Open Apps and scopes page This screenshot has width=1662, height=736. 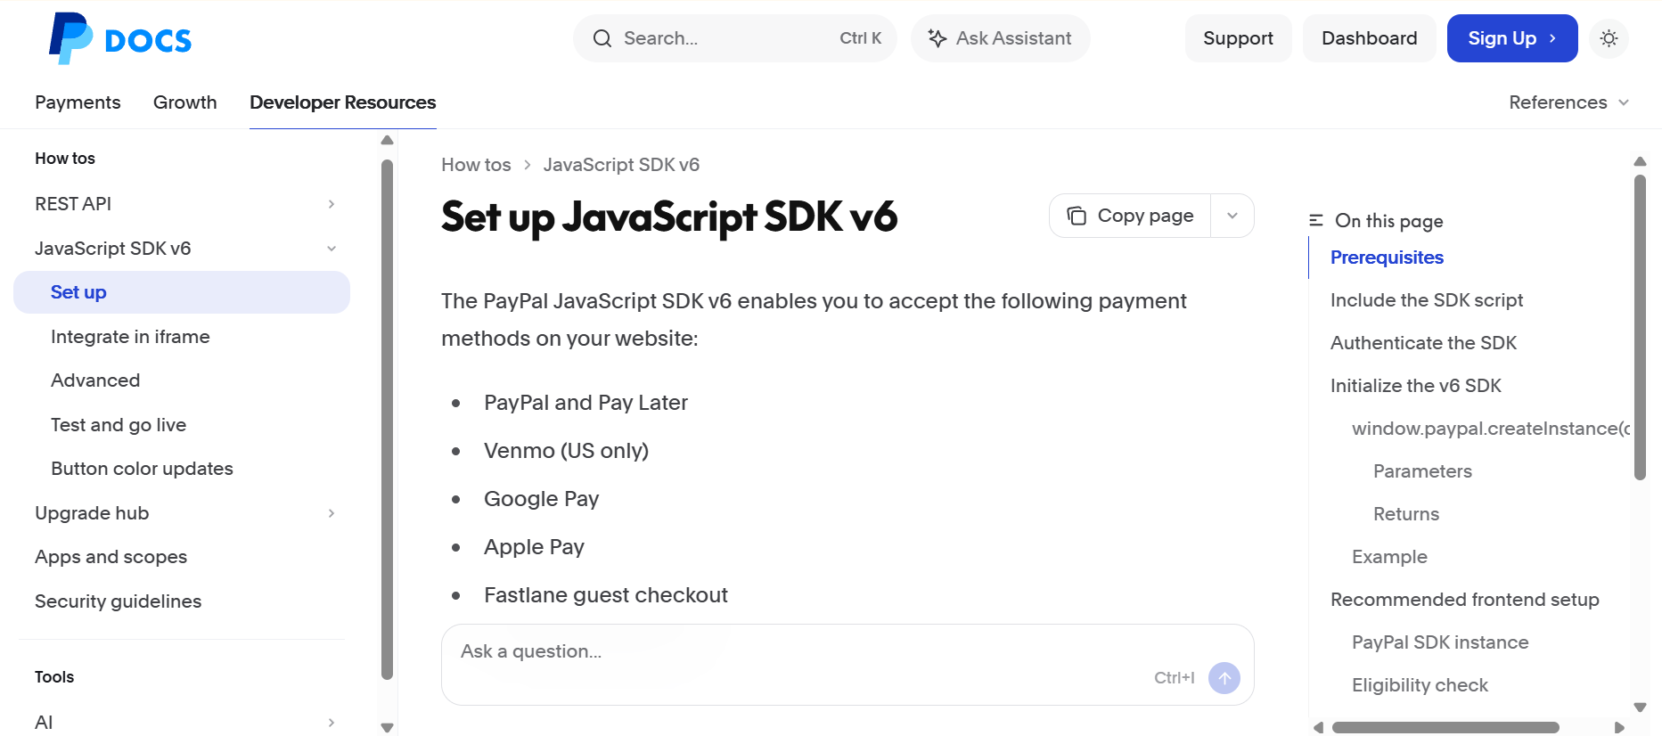point(111,557)
